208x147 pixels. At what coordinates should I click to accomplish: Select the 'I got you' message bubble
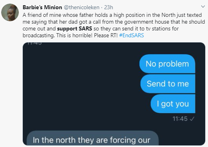[173, 104]
